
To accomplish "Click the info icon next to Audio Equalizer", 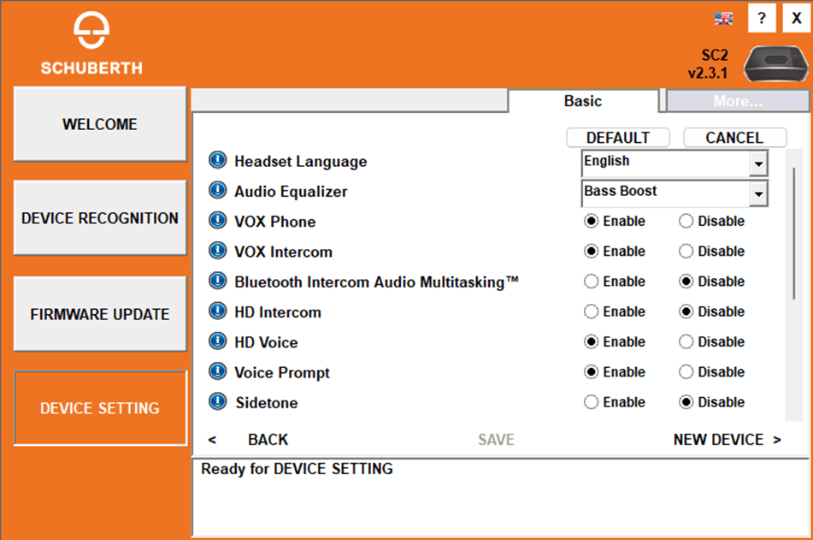I will click(x=218, y=191).
